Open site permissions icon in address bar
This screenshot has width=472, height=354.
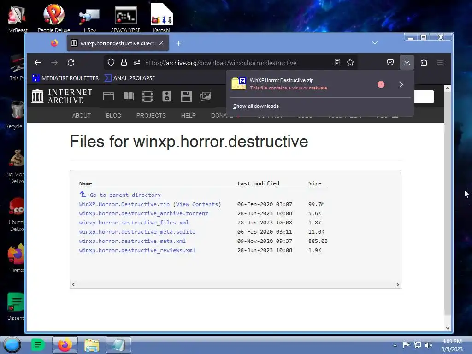[x=137, y=62]
